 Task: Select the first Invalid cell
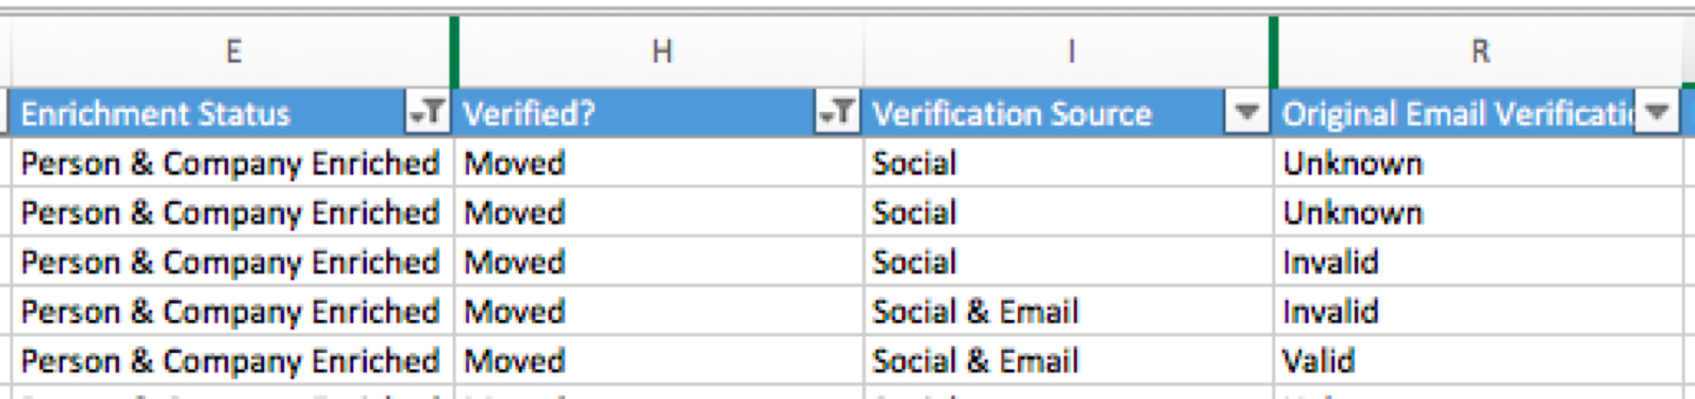(1479, 262)
